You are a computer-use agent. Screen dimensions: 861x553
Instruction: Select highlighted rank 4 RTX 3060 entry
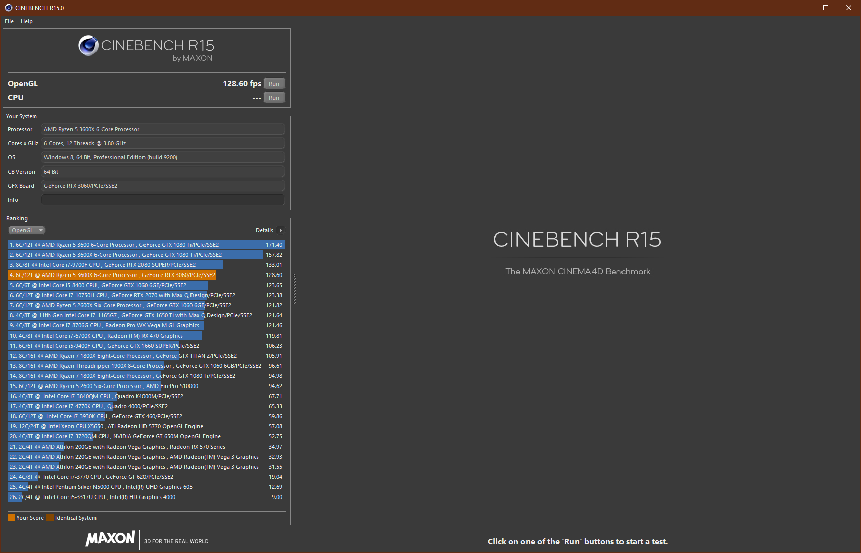point(147,275)
